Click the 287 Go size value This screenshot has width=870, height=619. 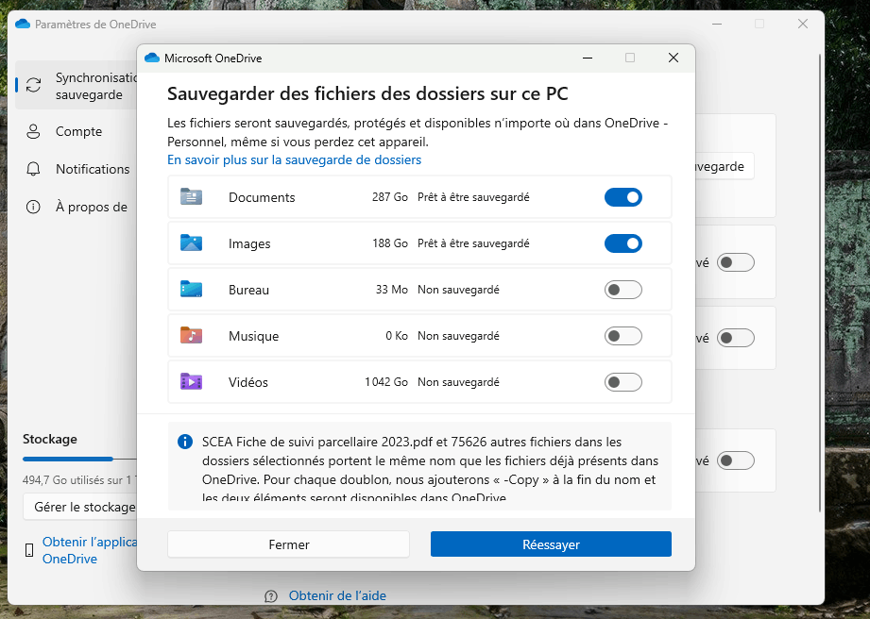390,197
